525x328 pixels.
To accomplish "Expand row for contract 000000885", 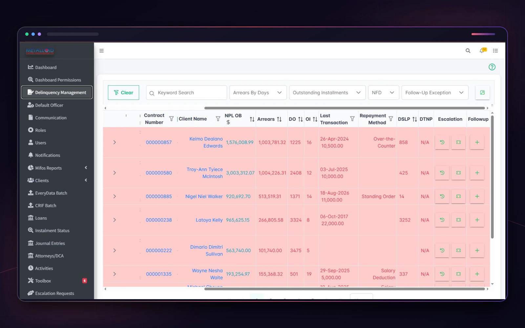I will click(x=115, y=196).
